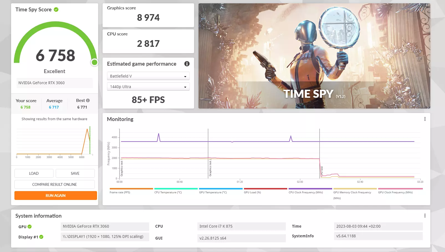Click the CPU test marker in chart

322,172
